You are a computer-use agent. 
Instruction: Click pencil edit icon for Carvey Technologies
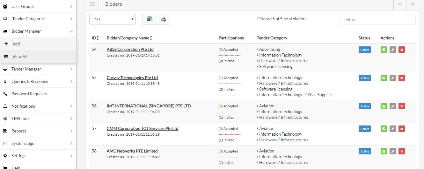pyautogui.click(x=393, y=78)
